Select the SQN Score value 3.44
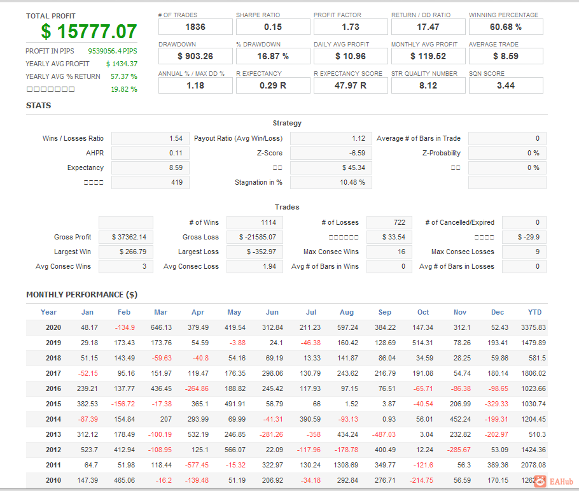 point(506,85)
